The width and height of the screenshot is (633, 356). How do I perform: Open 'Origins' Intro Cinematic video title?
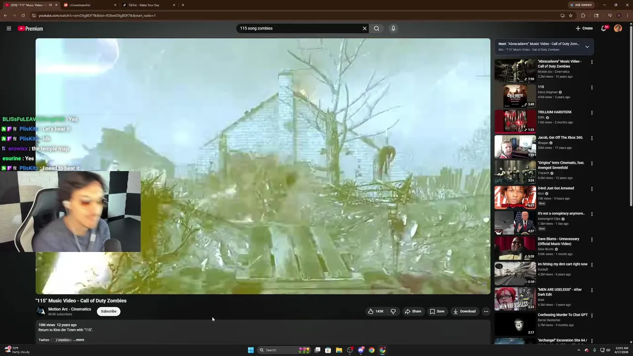coord(561,165)
